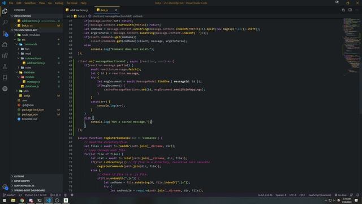
Task: Open the Selection menu
Action: pyautogui.click(x=30, y=3)
